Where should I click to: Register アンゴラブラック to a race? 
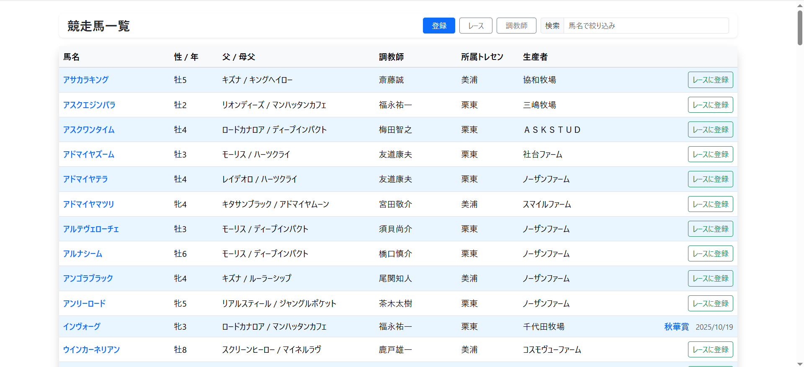[710, 278]
